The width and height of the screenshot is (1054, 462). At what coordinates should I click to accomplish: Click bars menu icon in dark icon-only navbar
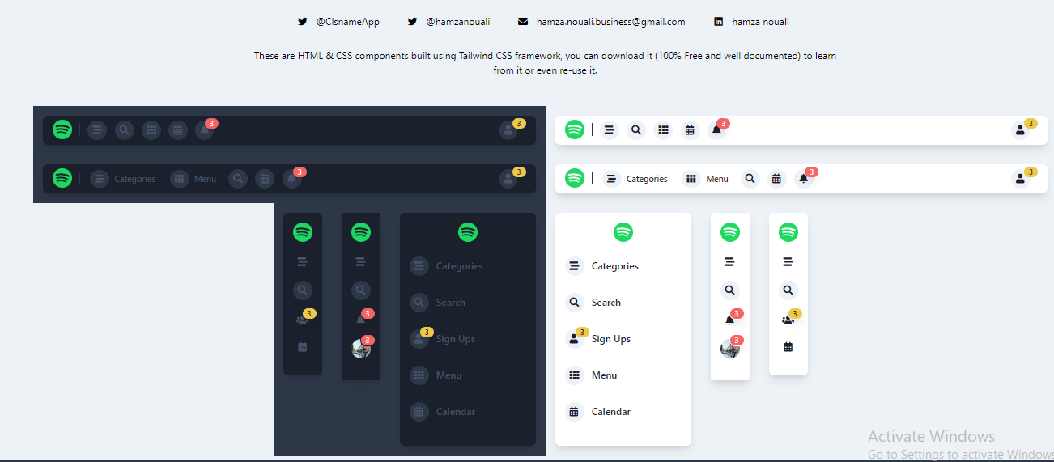[97, 129]
